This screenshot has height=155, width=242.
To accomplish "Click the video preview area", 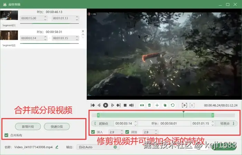I will tap(164, 54).
